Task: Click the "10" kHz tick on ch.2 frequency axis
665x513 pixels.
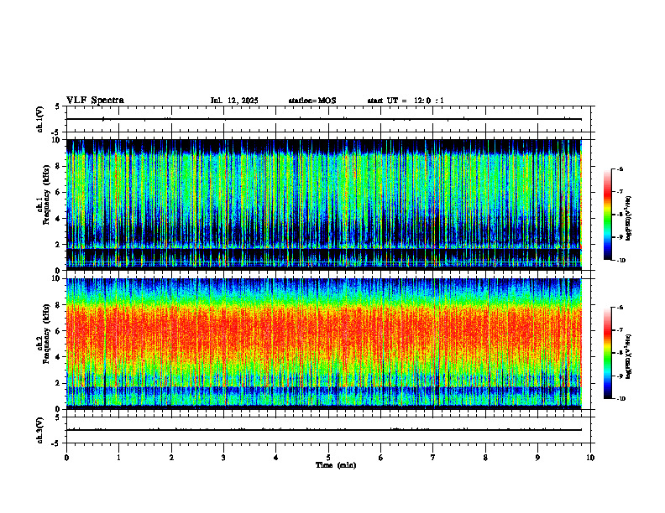Action: pyautogui.click(x=56, y=278)
